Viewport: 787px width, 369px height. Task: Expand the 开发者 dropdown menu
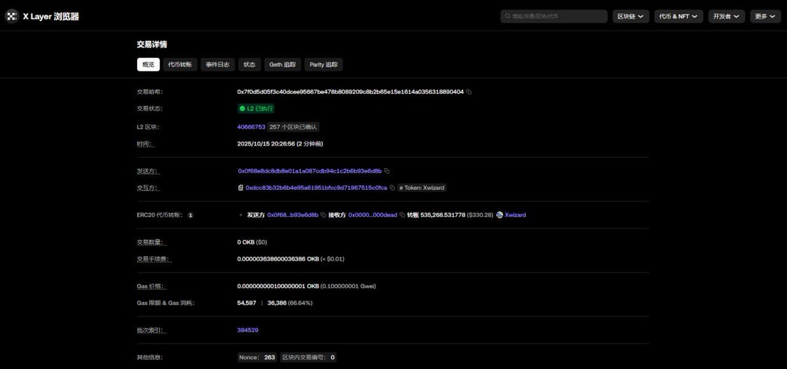[726, 16]
